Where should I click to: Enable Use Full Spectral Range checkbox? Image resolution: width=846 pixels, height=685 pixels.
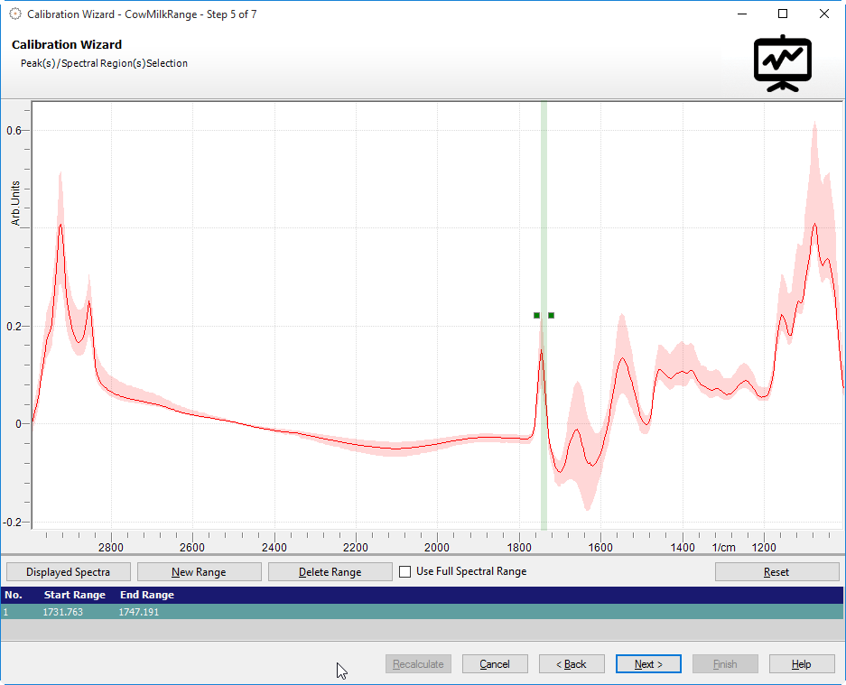click(405, 571)
